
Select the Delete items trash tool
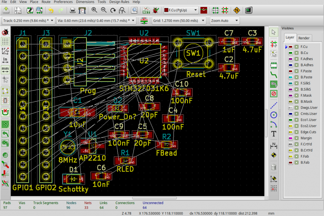[x=274, y=167]
